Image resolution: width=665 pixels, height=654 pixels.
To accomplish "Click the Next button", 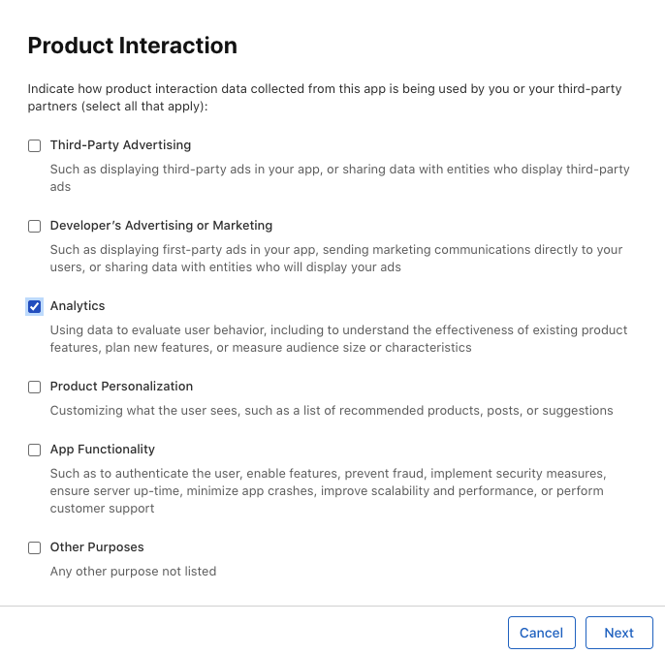I will click(x=618, y=633).
